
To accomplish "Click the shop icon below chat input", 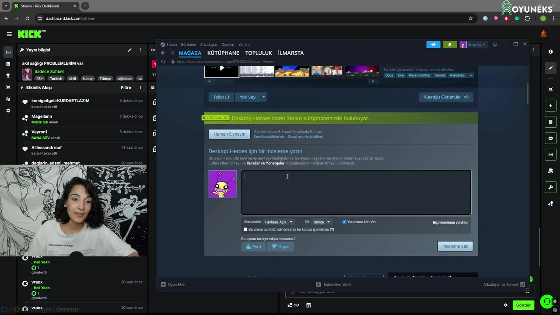I will 308,305.
